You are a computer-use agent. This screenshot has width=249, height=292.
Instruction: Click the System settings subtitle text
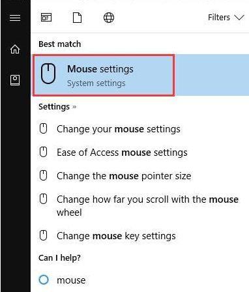pos(96,83)
